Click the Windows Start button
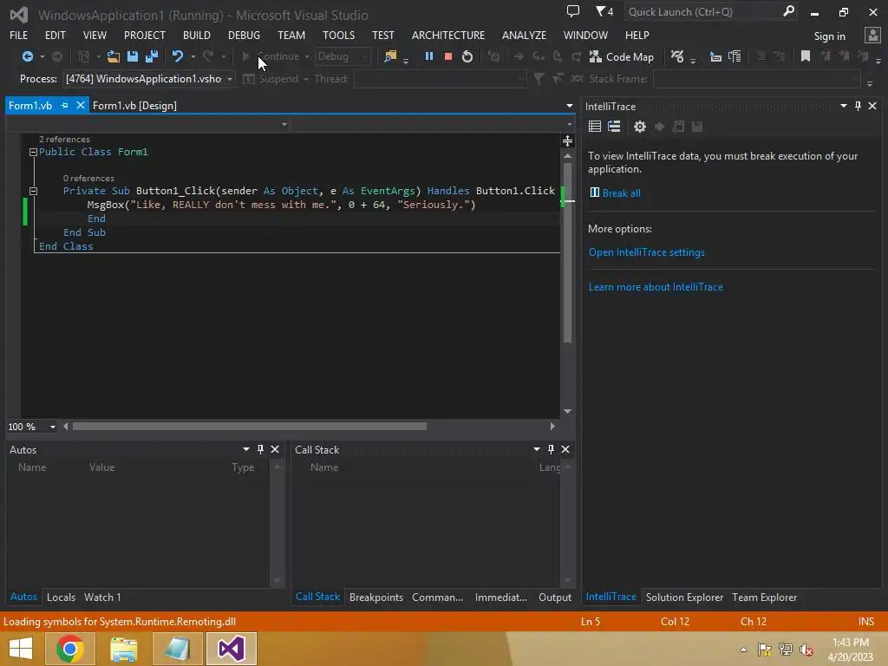The width and height of the screenshot is (888, 666). tap(21, 649)
